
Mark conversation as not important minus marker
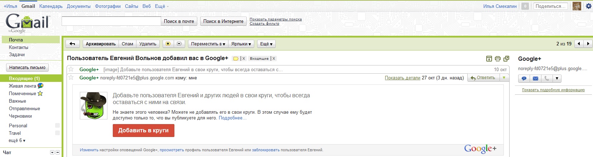(x=179, y=44)
